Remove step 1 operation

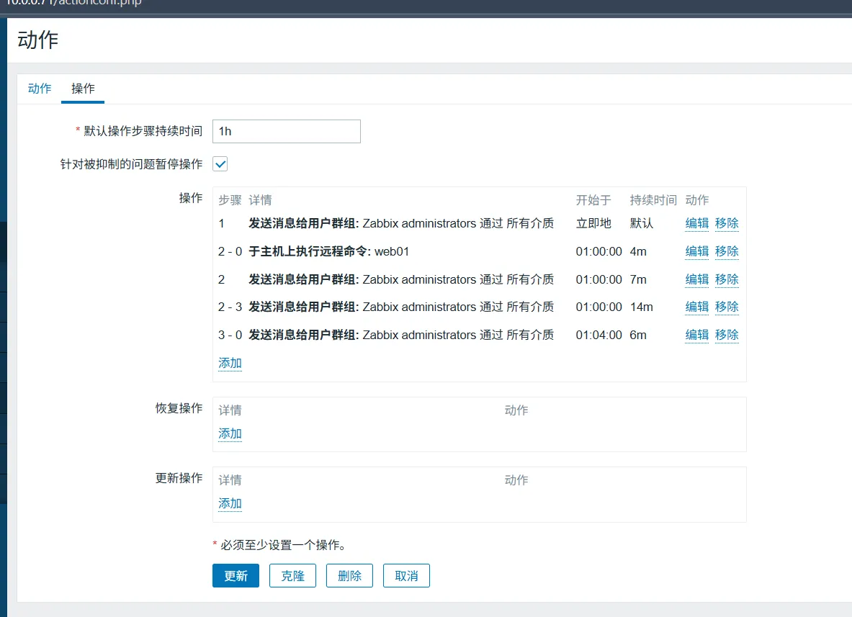tap(727, 223)
